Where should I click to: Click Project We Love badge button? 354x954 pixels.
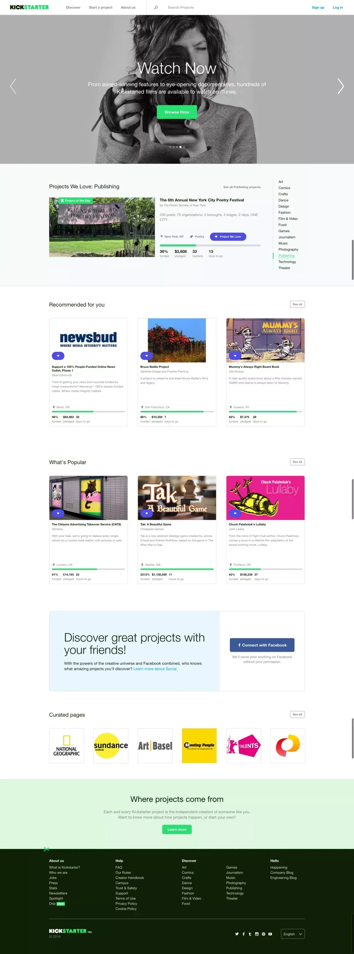click(x=228, y=237)
